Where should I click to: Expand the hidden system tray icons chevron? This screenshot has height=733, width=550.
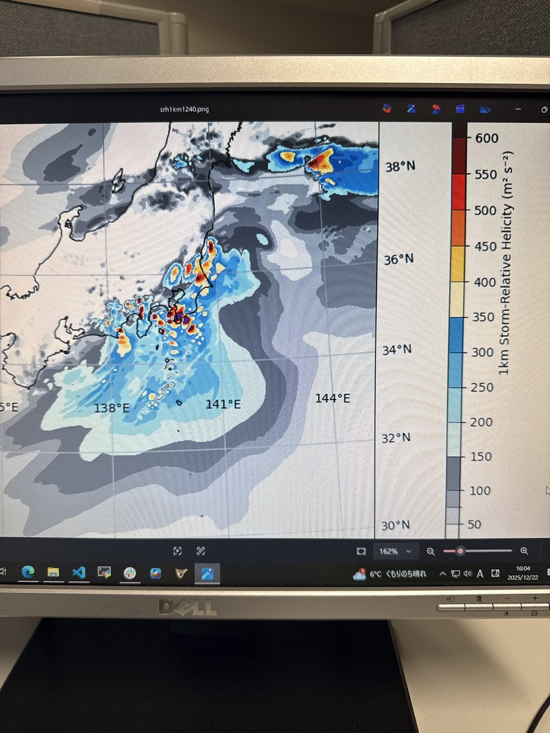442,574
